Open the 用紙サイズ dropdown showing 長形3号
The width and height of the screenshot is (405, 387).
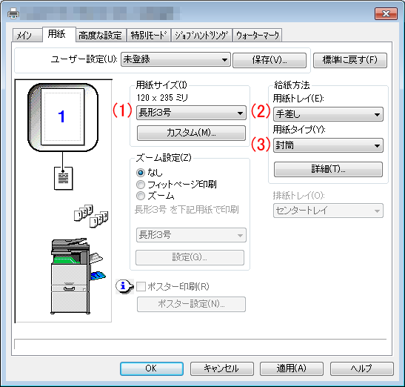191,113
